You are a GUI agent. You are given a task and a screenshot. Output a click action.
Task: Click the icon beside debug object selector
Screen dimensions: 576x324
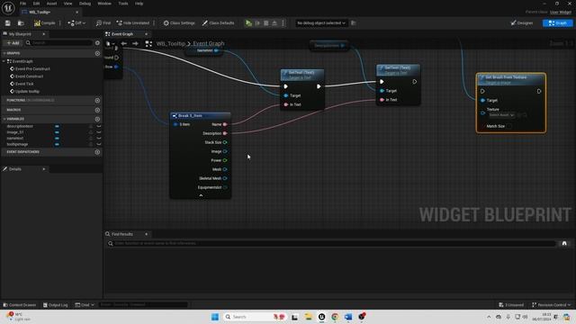coord(354,23)
